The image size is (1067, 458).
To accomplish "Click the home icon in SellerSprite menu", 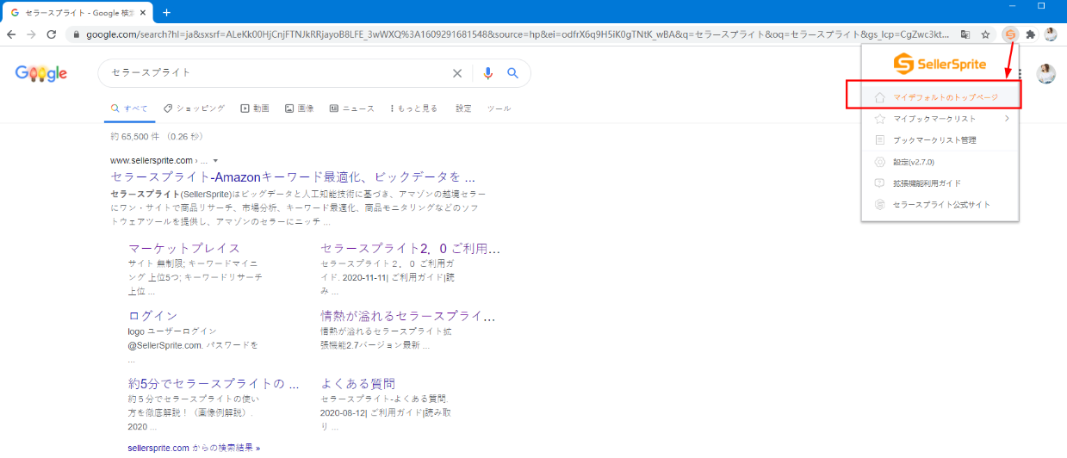I will (x=879, y=97).
